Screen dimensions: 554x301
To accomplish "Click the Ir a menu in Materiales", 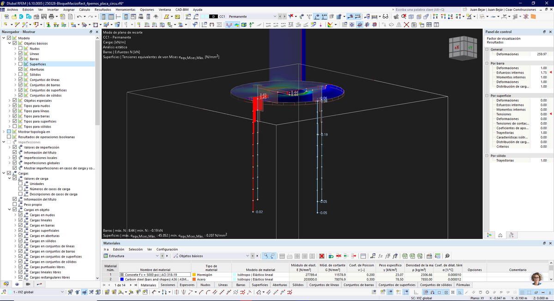I will click(106, 249).
